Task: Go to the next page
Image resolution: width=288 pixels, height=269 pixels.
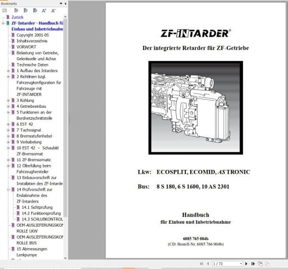Action: click(246, 264)
